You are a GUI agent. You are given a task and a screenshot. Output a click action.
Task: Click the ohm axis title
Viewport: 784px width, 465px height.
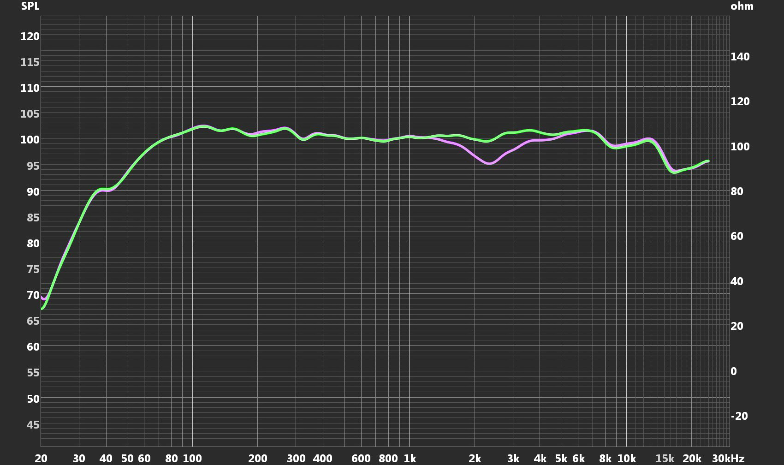pos(742,6)
